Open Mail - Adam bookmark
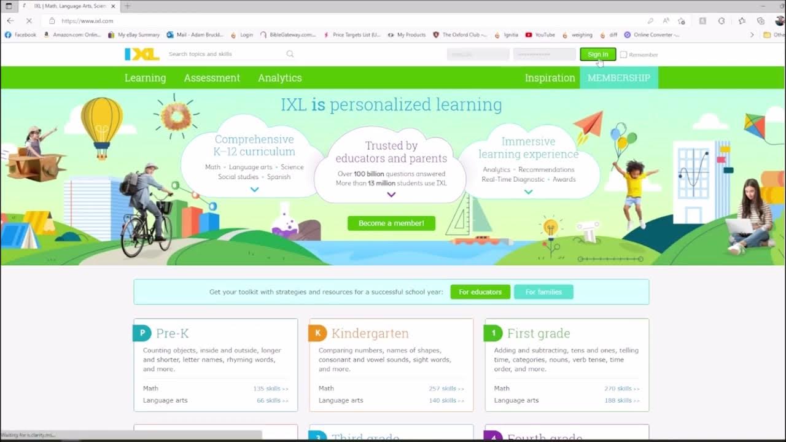Image resolution: width=786 pixels, height=442 pixels. click(x=195, y=35)
